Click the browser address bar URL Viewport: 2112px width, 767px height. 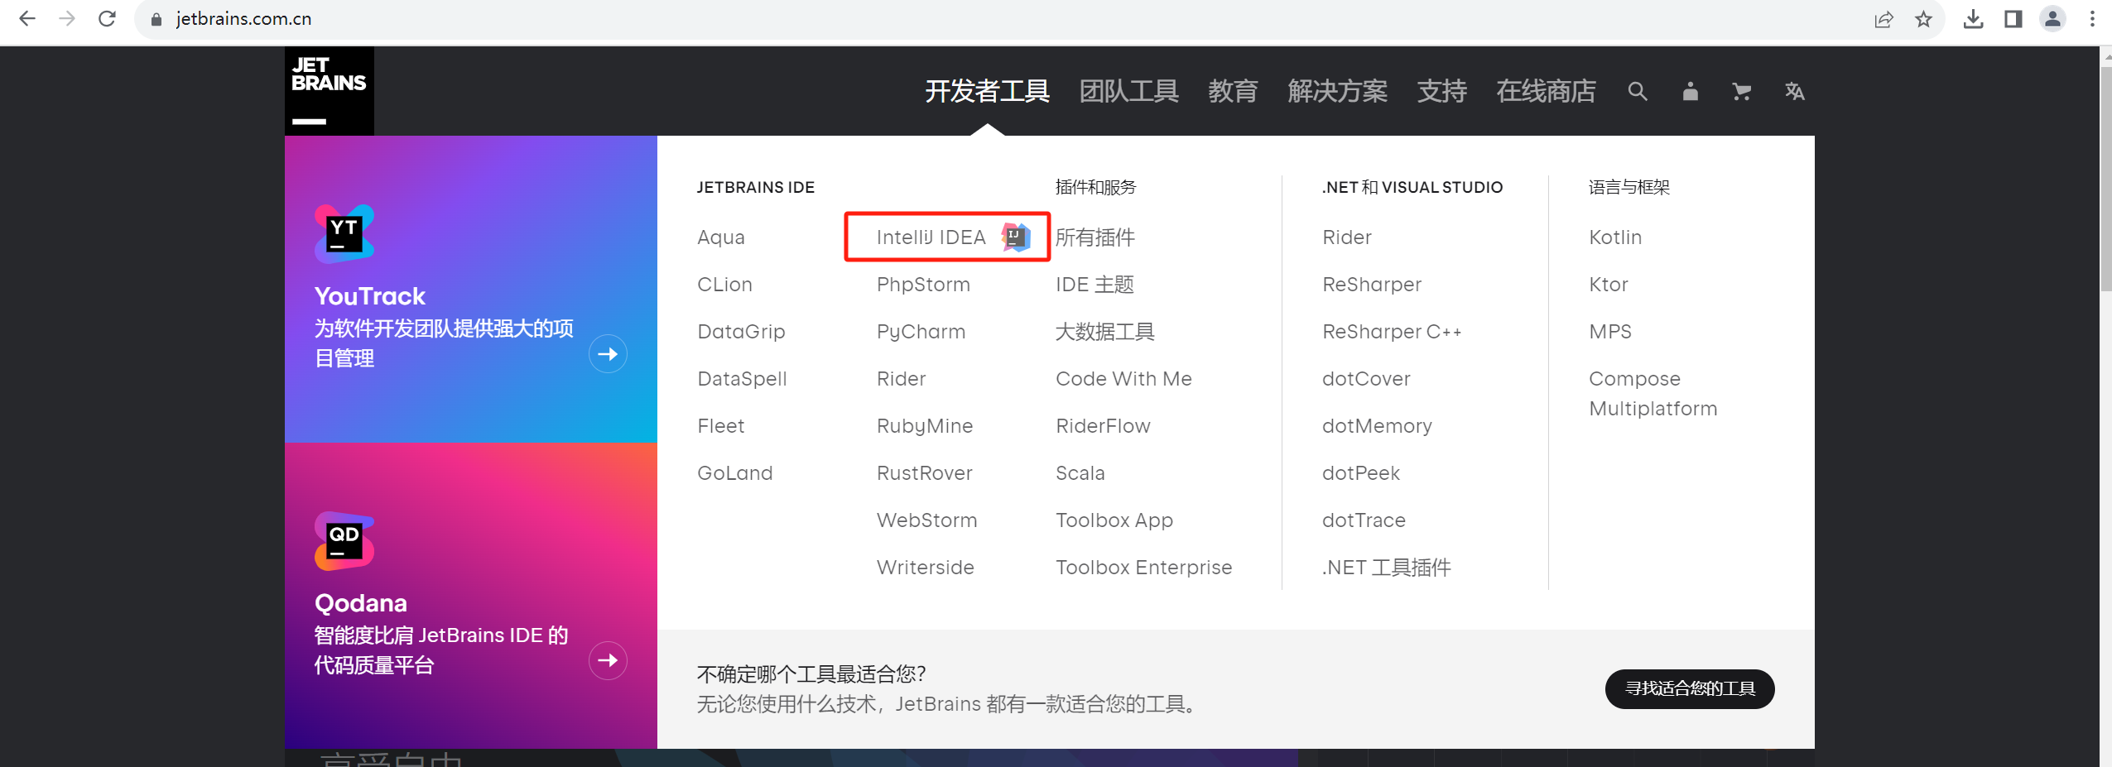243,19
